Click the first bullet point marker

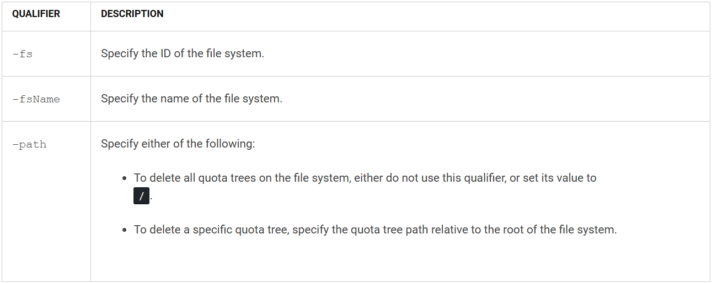click(x=125, y=179)
